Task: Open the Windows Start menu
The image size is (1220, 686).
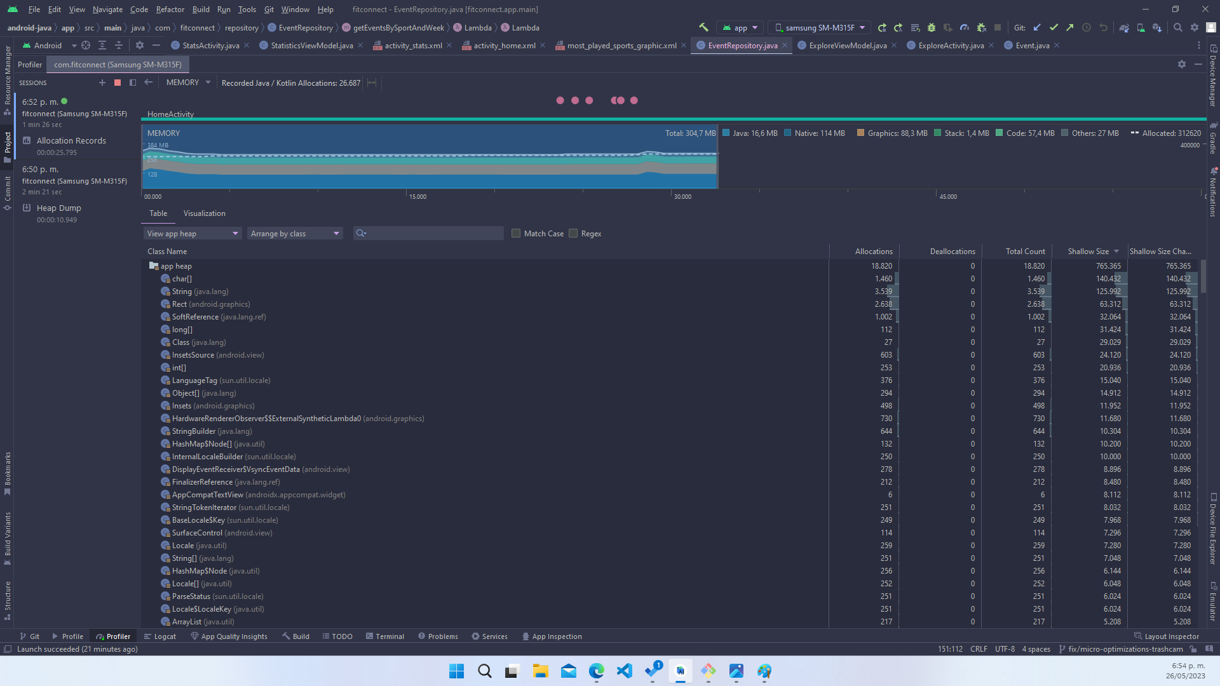Action: [x=457, y=671]
